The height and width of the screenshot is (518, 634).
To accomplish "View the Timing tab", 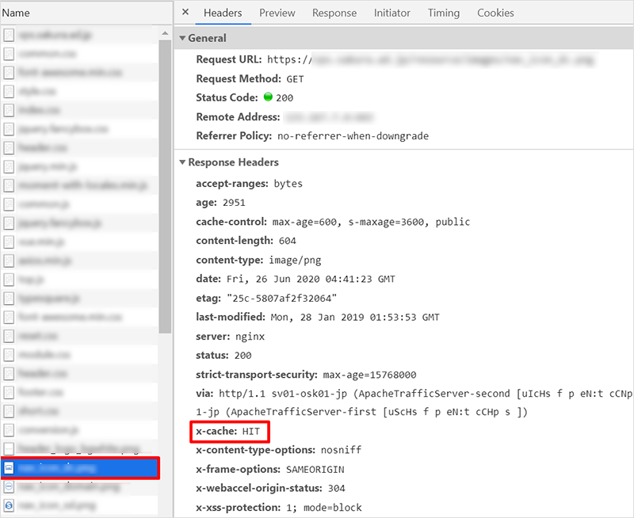I will 443,13.
